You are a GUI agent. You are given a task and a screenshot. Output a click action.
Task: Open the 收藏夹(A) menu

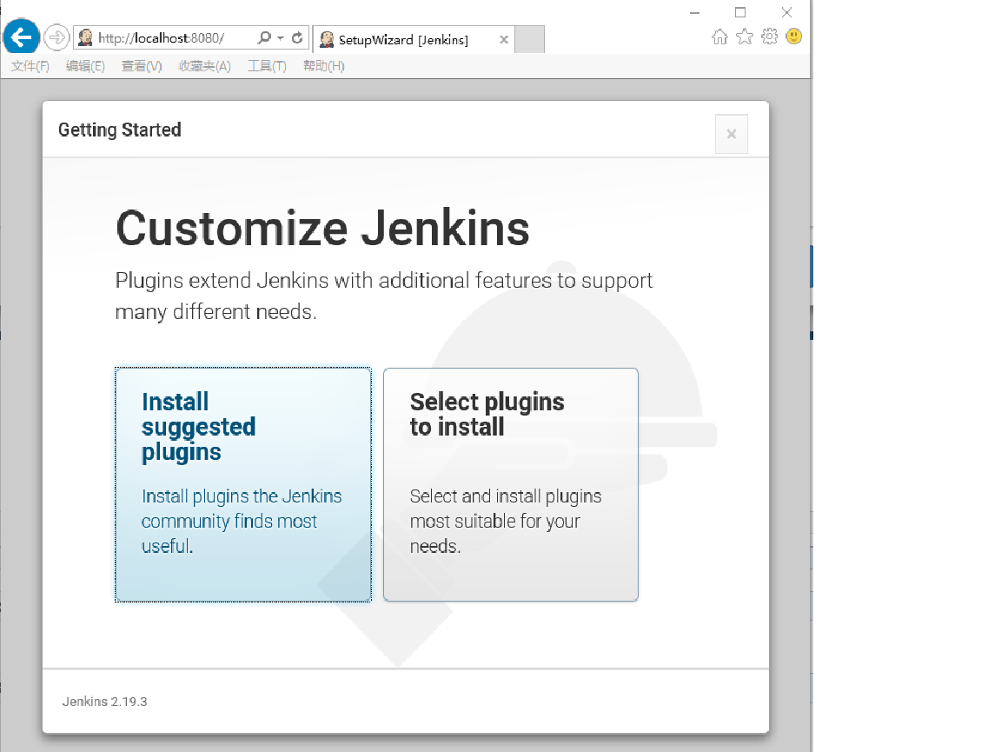pyautogui.click(x=204, y=66)
